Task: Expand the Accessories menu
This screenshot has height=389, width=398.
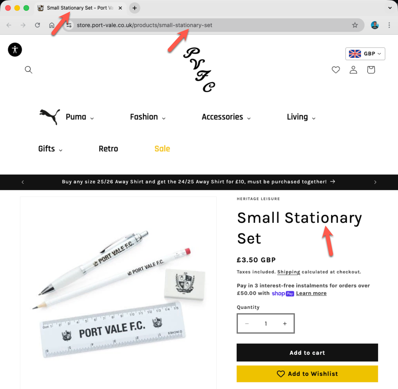Action: pos(226,117)
